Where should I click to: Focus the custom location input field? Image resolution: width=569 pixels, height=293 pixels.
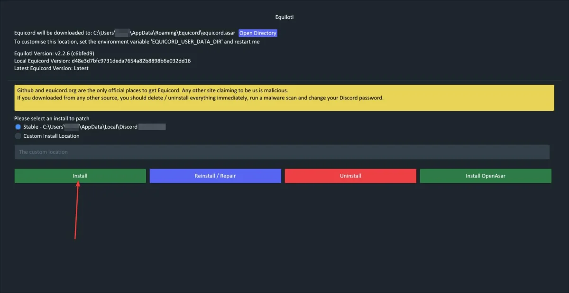[x=282, y=152]
